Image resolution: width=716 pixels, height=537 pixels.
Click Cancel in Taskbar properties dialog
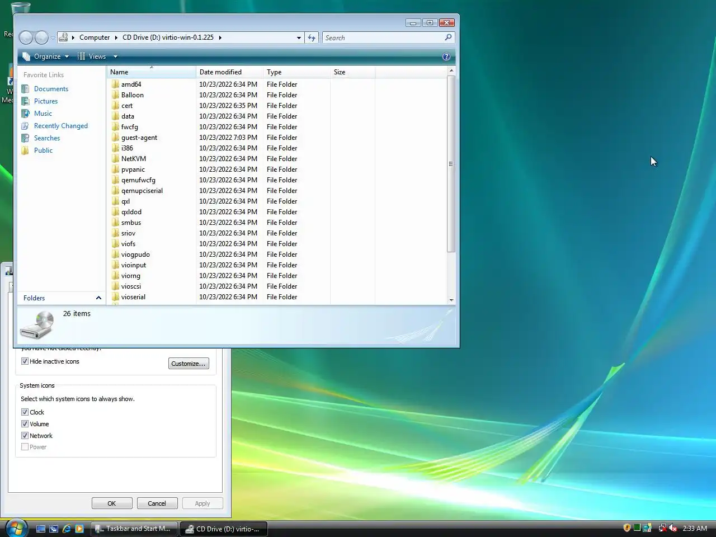coord(157,503)
